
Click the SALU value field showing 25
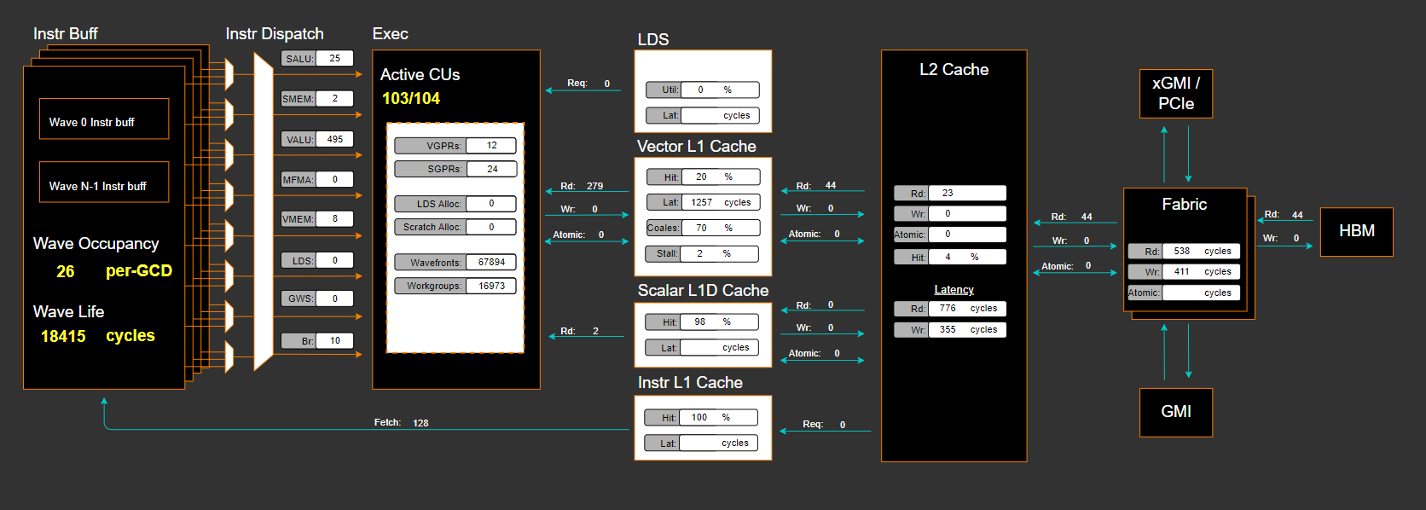(x=334, y=59)
